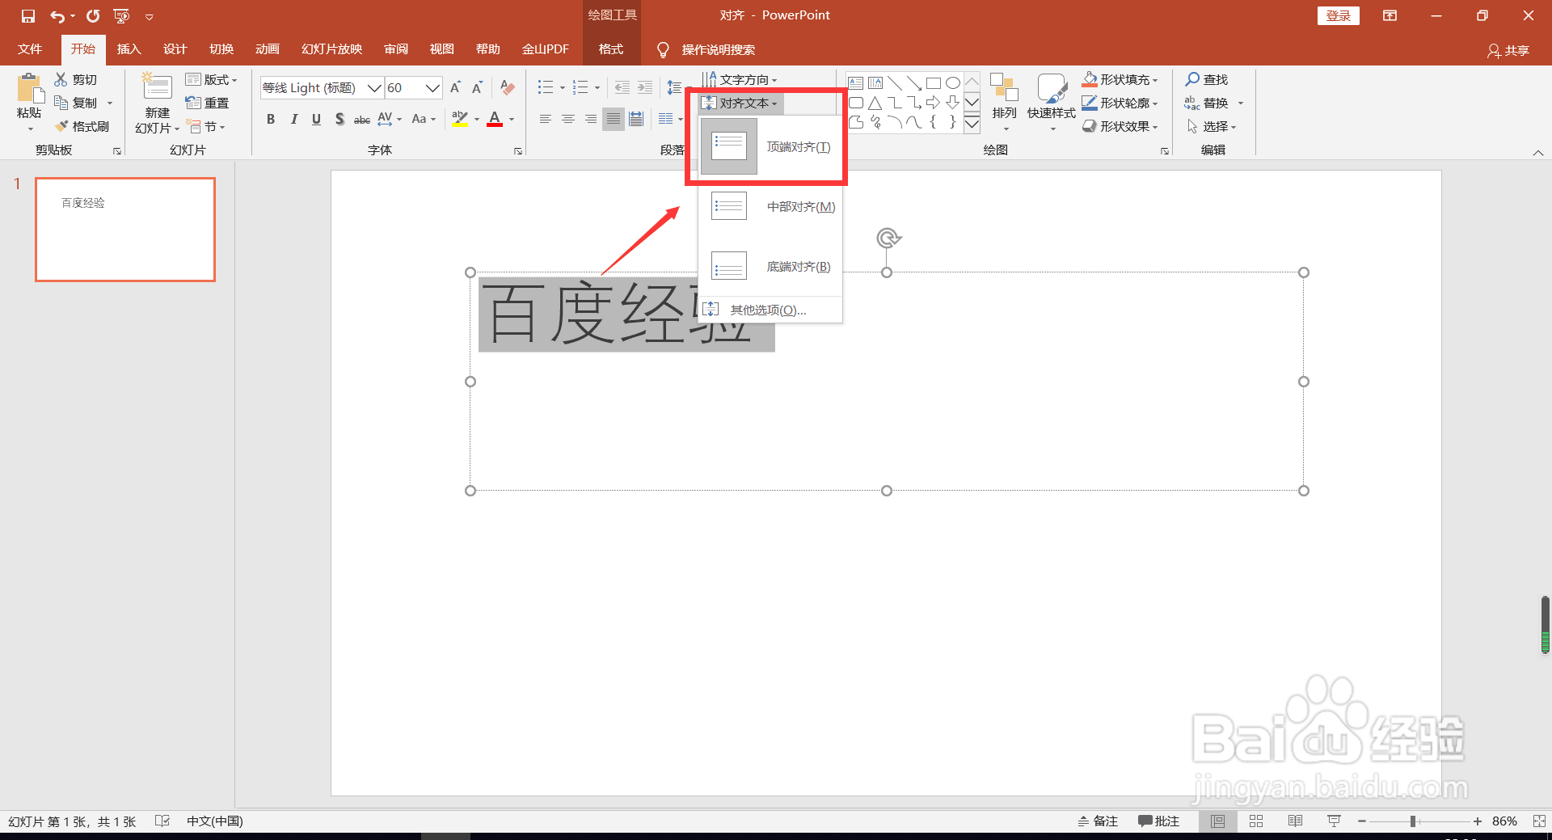The height and width of the screenshot is (840, 1552).
Task: Click the Format Painter (格式刷) button
Action: 82,126
